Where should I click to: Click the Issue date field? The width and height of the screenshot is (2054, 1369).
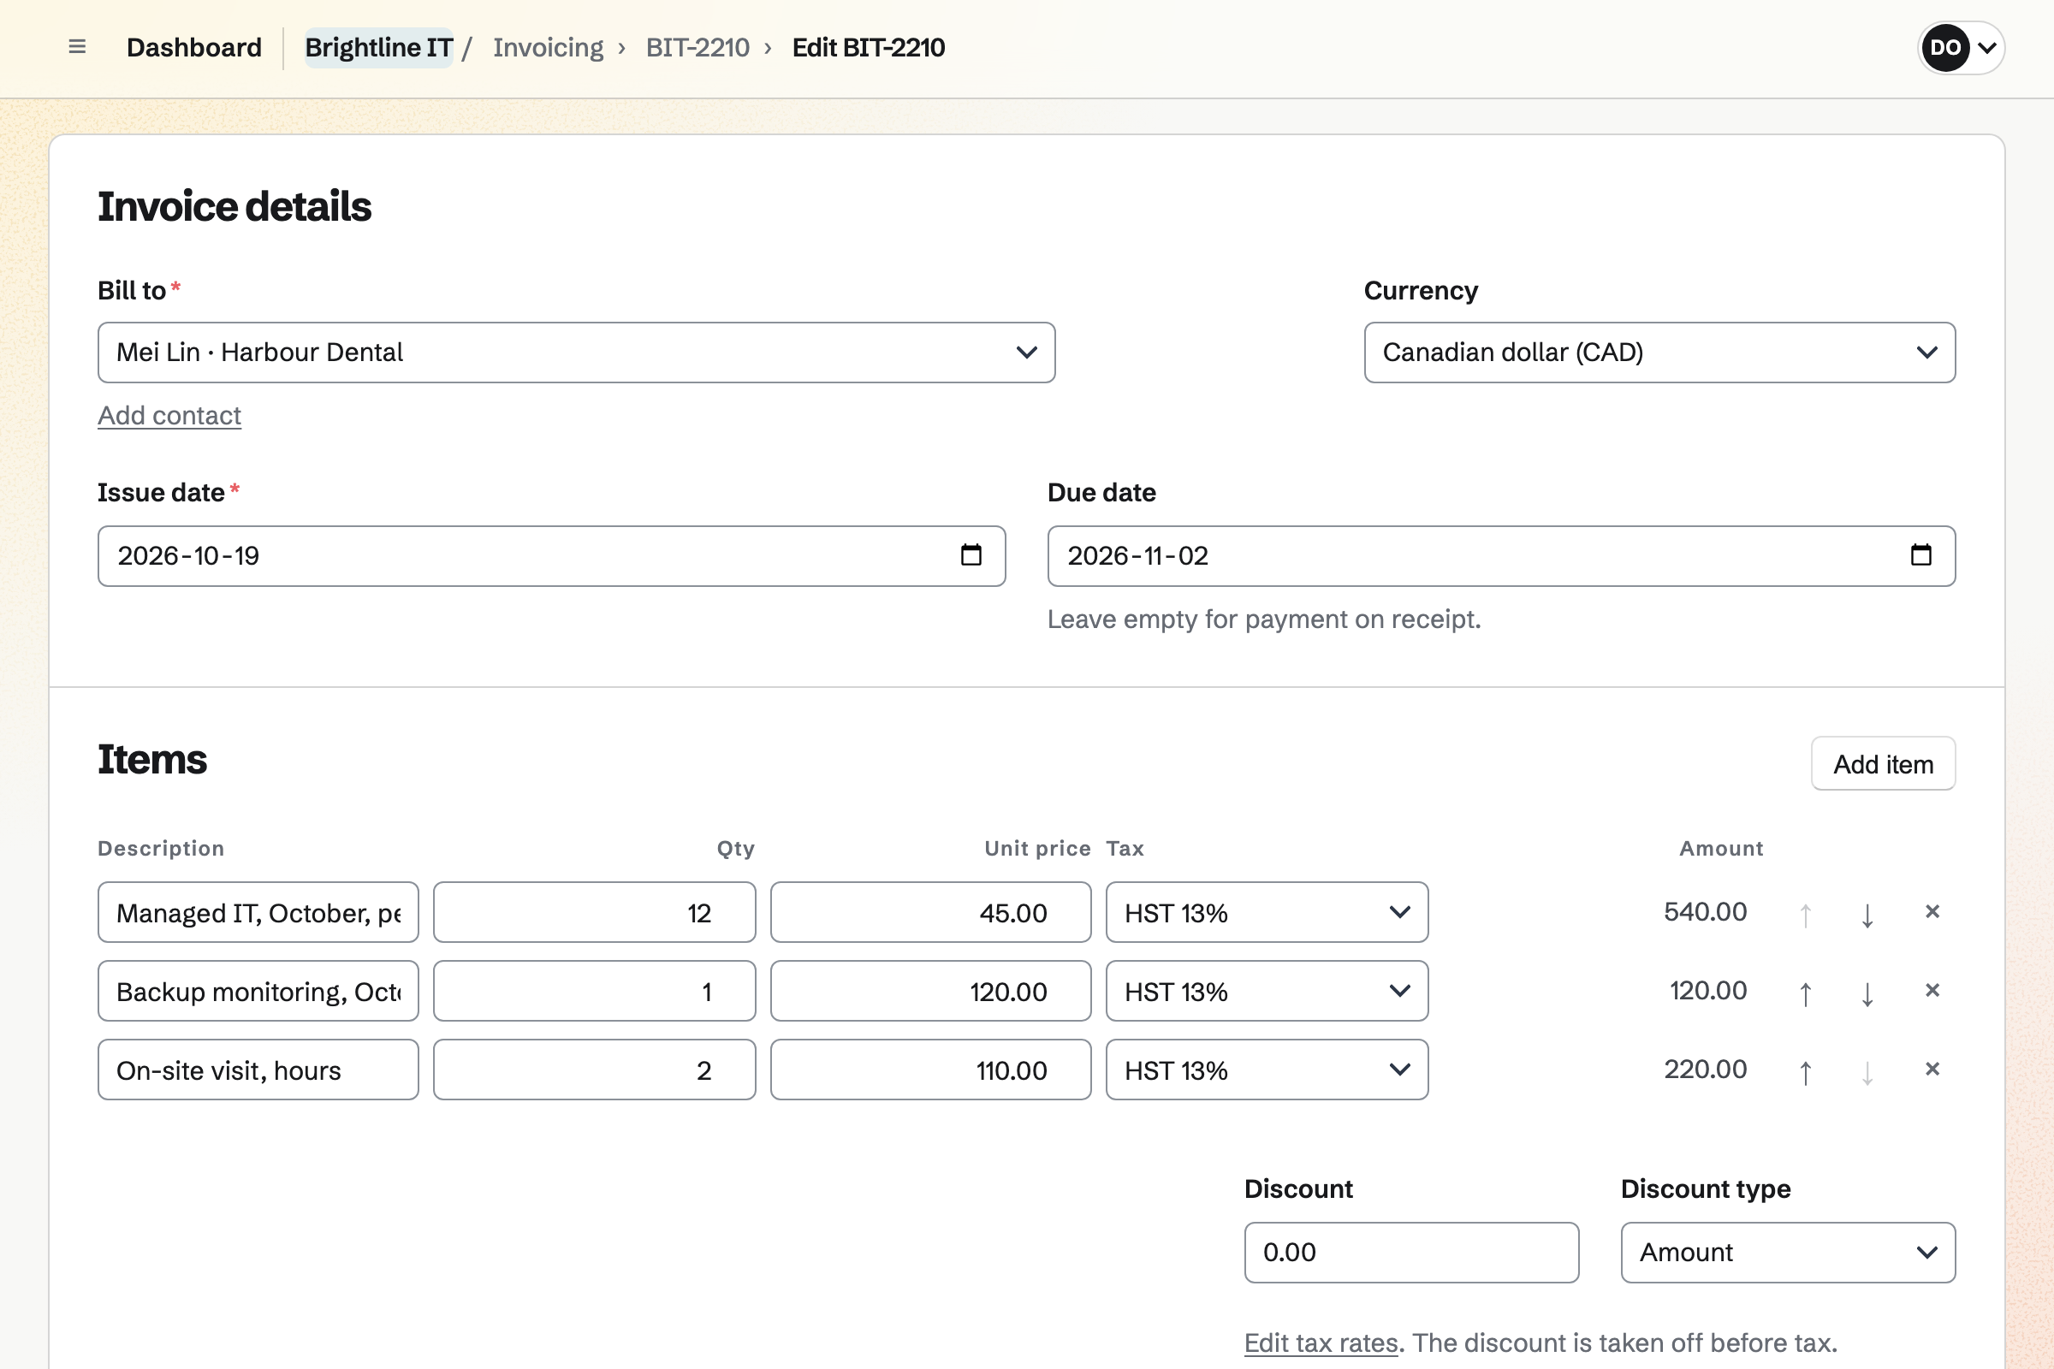click(x=551, y=556)
